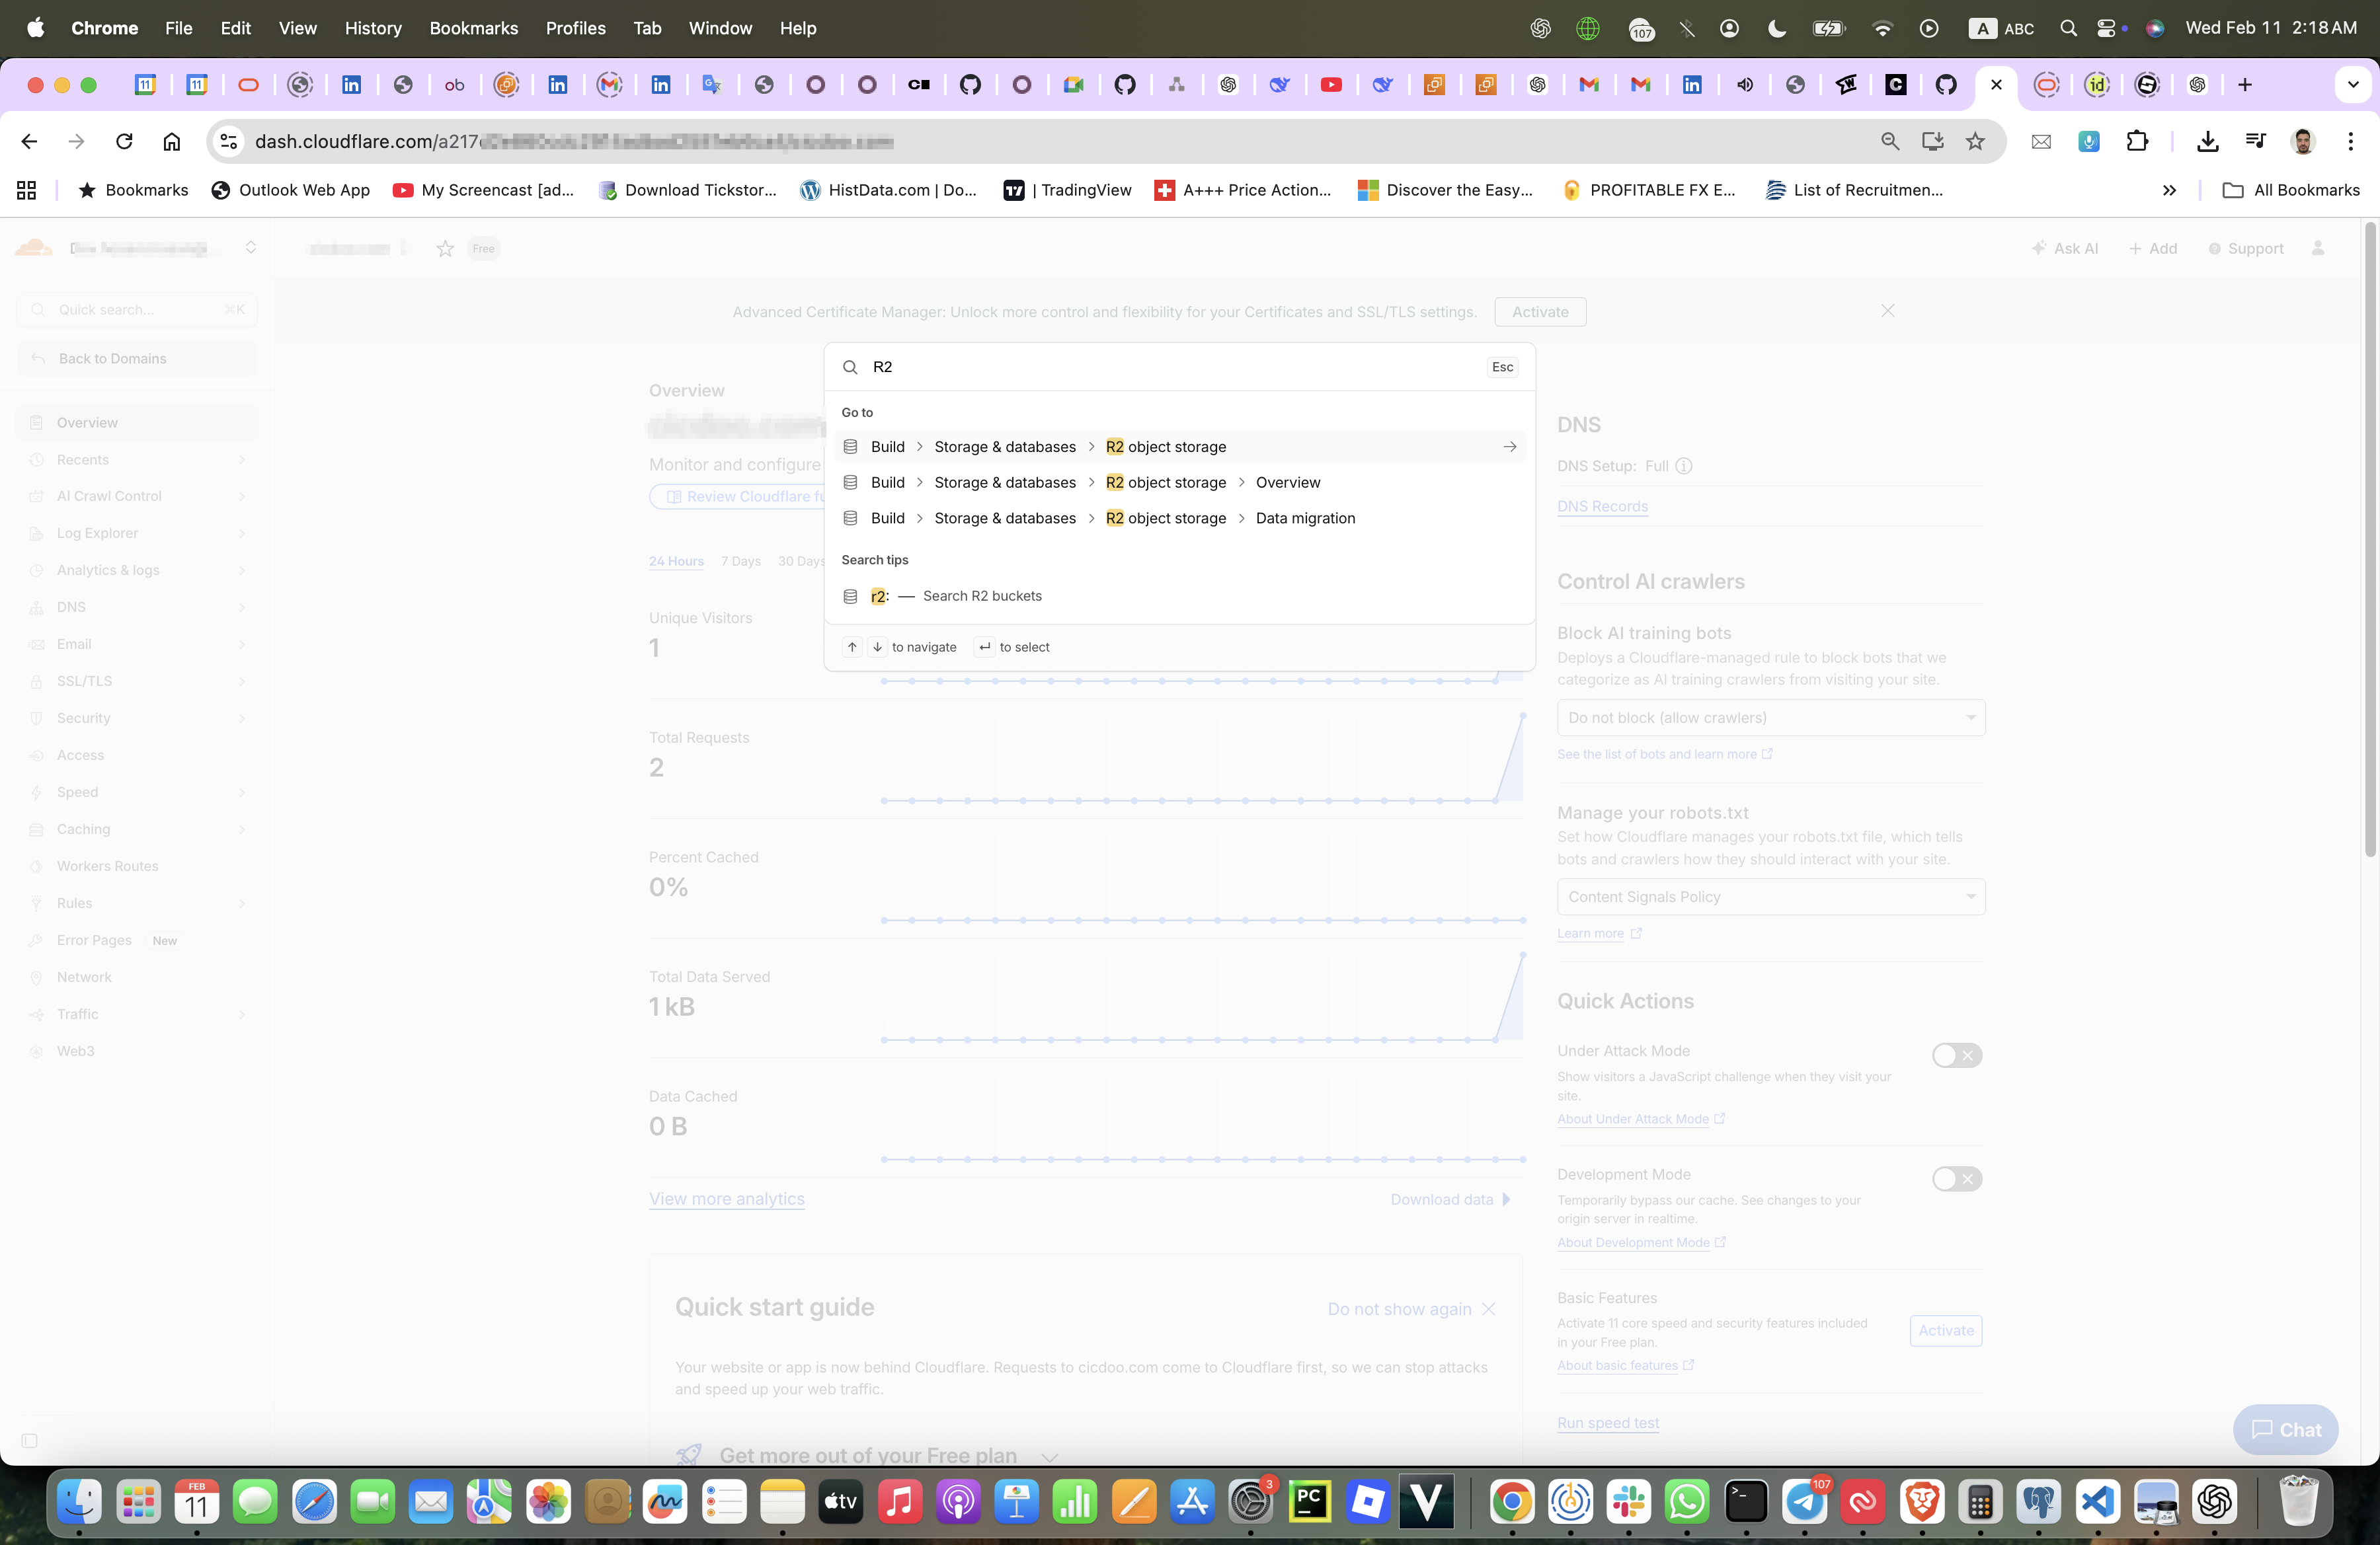Click the DNS Records link
This screenshot has height=1545, width=2380.
1602,507
